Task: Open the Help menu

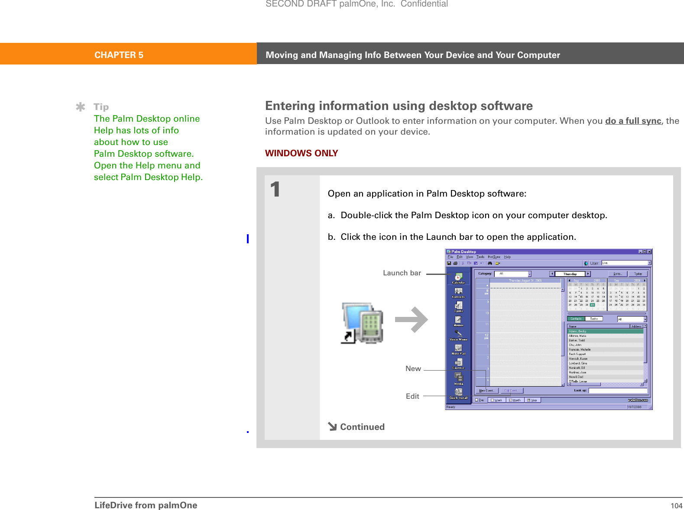Action: [x=507, y=257]
